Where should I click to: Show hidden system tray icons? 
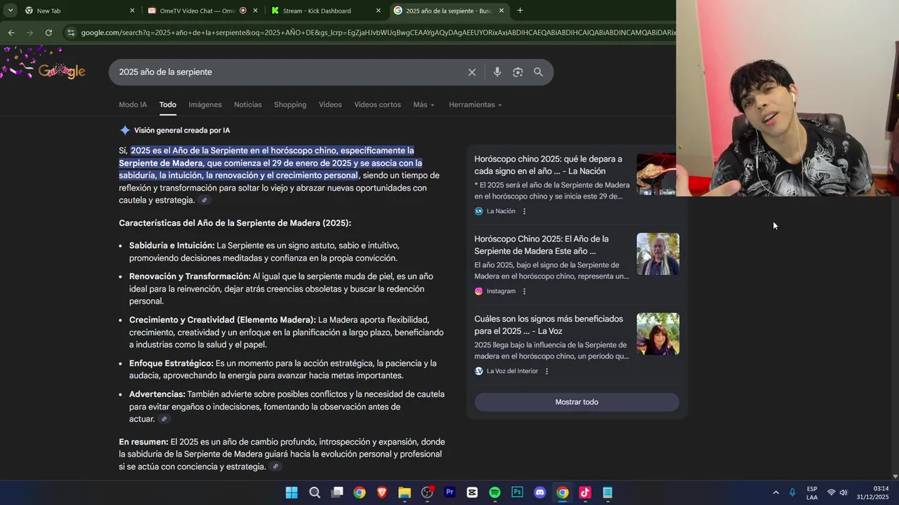pyautogui.click(x=775, y=492)
